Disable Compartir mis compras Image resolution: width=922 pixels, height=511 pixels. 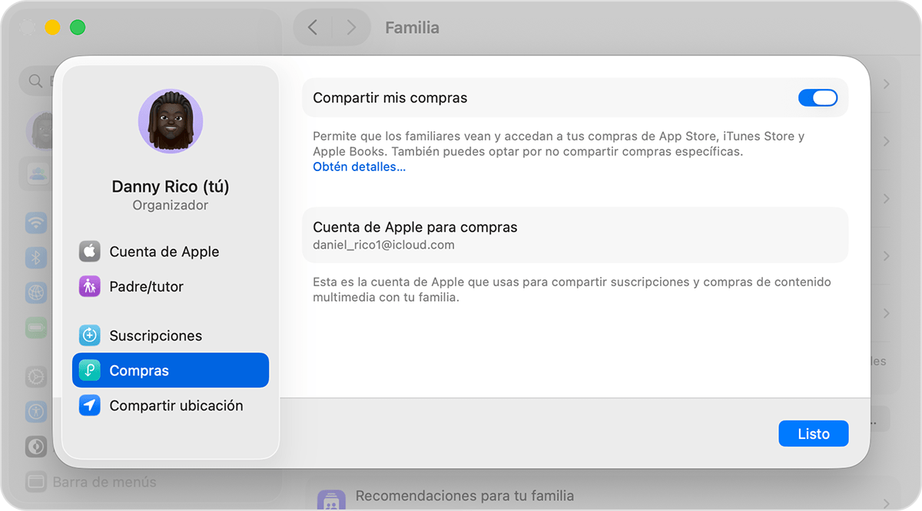pyautogui.click(x=818, y=97)
